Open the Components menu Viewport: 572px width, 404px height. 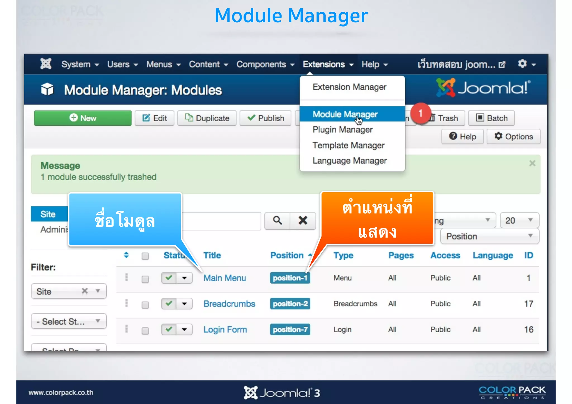265,64
